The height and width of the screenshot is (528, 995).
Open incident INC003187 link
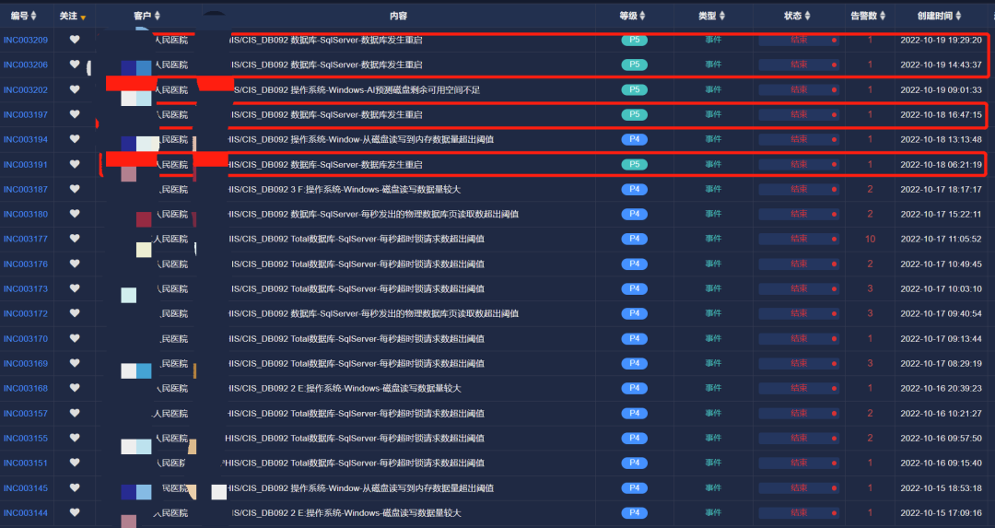click(26, 190)
